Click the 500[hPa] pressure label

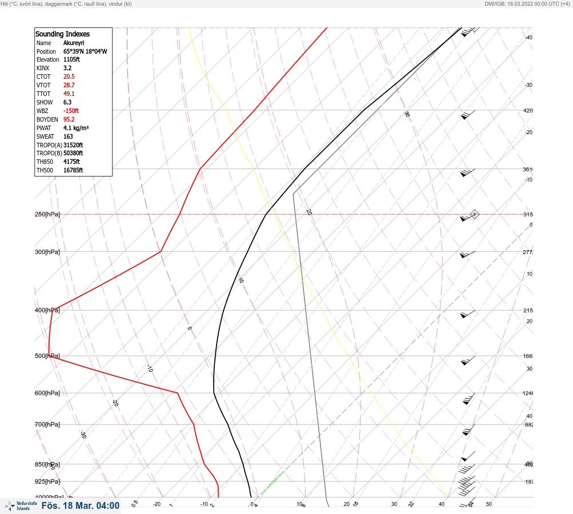pyautogui.click(x=47, y=356)
